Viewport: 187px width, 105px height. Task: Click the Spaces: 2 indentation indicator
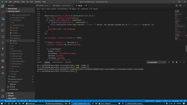(159, 101)
